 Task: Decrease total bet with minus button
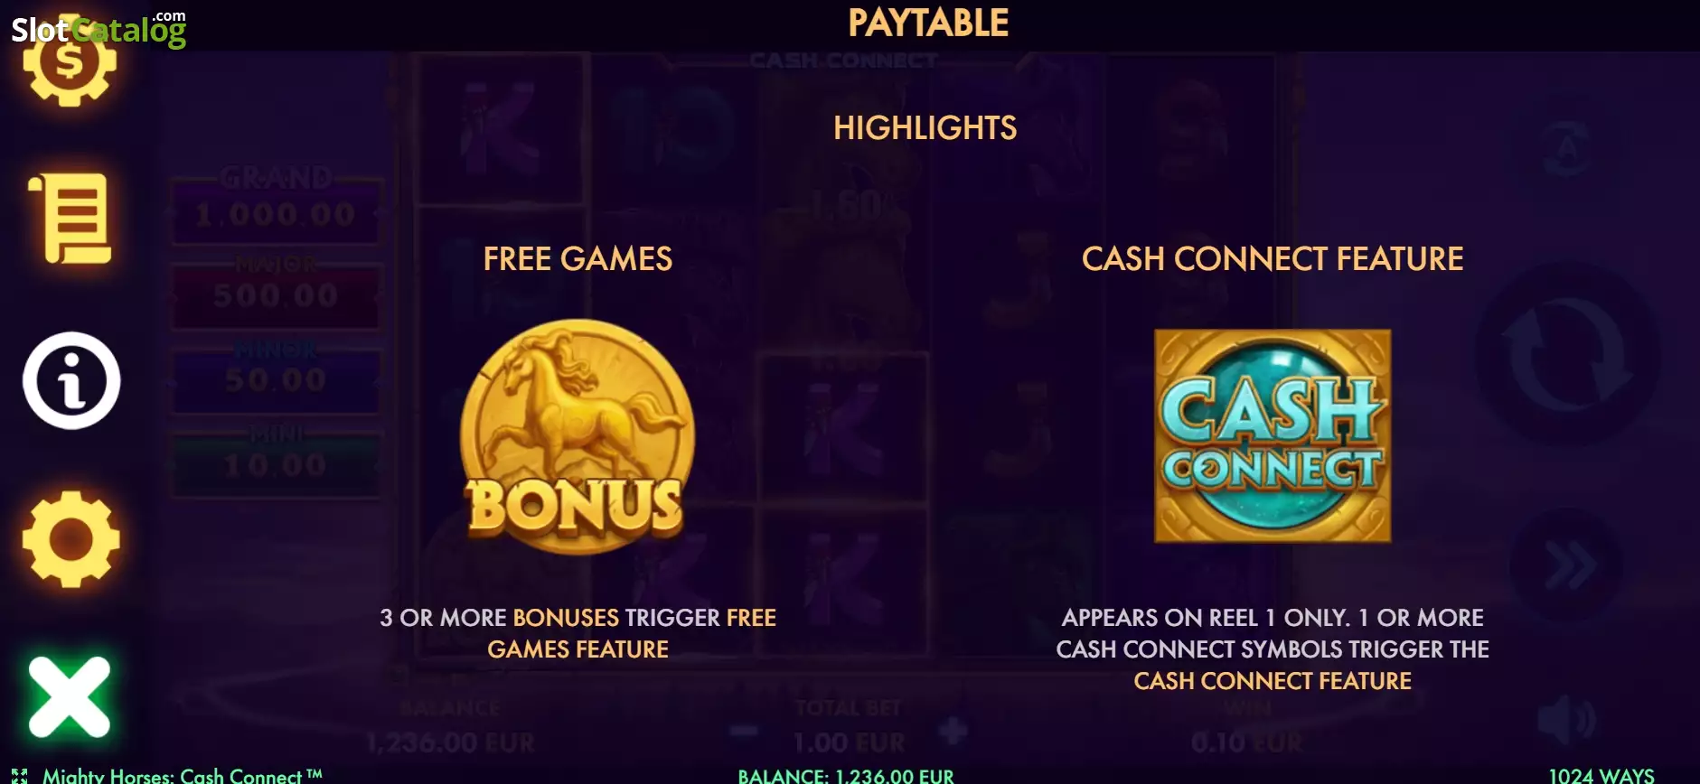744,730
